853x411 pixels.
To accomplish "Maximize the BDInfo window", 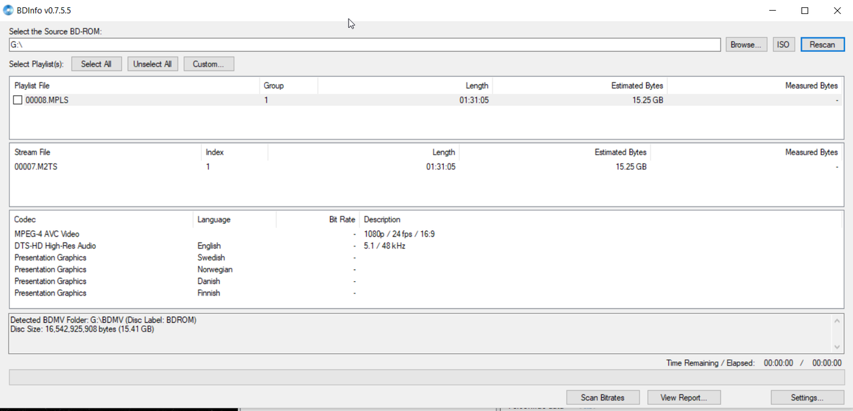I will pos(804,11).
